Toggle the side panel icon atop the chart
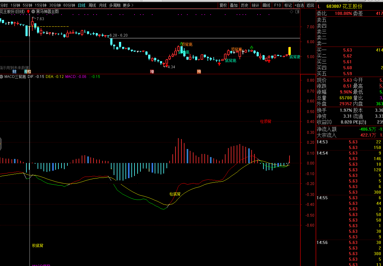This screenshot has width=383, height=266. (297, 11)
